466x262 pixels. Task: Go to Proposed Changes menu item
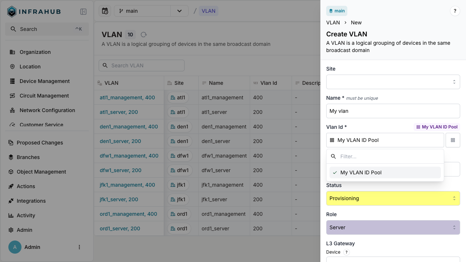tap(40, 143)
